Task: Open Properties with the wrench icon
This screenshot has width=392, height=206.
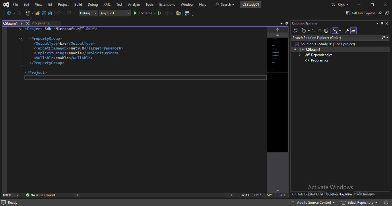Action: 347,31
